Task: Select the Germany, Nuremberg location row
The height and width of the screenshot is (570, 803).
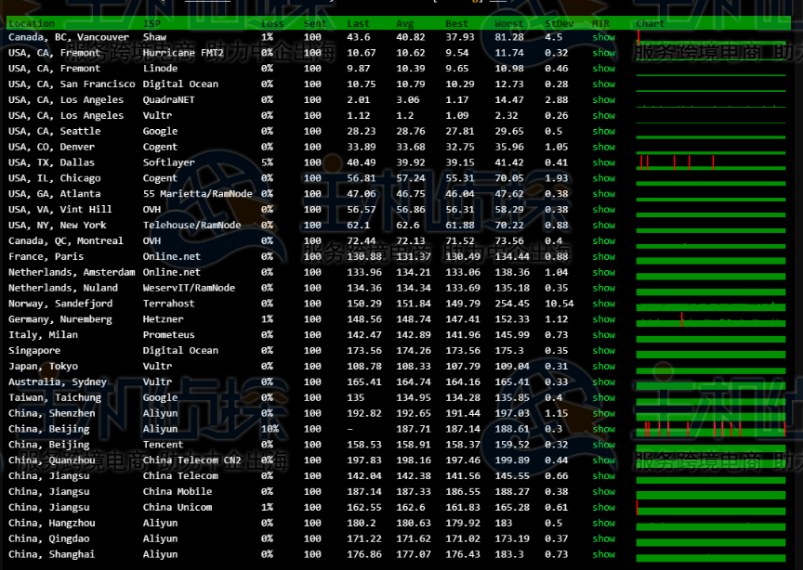Action: (x=60, y=319)
